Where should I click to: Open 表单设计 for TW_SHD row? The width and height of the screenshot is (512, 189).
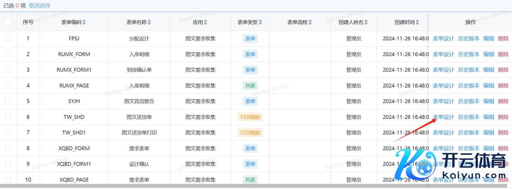coord(443,117)
